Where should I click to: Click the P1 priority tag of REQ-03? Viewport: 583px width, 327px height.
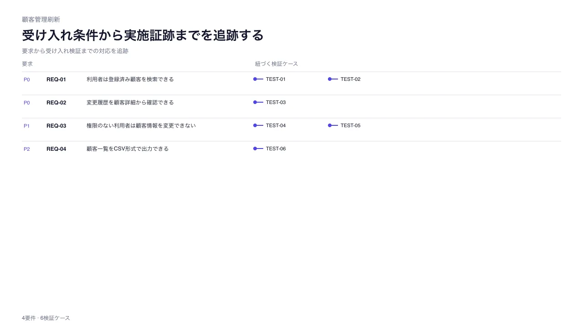pyautogui.click(x=26, y=126)
